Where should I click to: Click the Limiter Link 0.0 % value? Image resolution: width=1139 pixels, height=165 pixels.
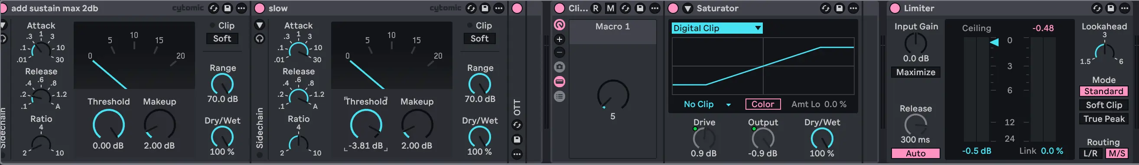click(x=1052, y=151)
